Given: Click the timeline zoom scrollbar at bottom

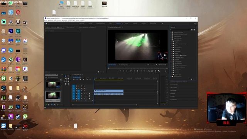Looking at the screenshot, I should tap(105, 105).
